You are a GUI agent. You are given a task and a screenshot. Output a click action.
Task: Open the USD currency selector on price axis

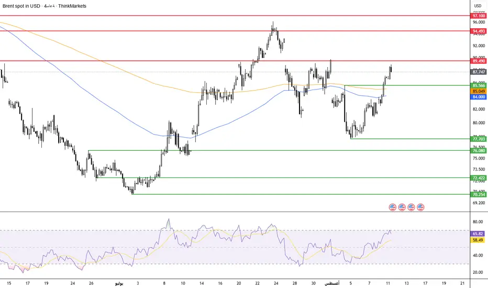tap(478, 6)
